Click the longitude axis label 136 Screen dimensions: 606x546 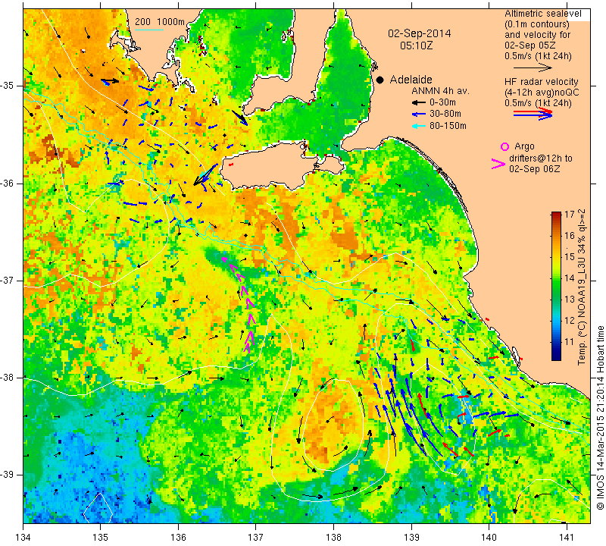(x=178, y=538)
